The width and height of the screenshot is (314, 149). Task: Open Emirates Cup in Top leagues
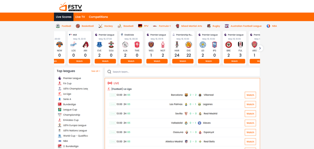pos(71,120)
